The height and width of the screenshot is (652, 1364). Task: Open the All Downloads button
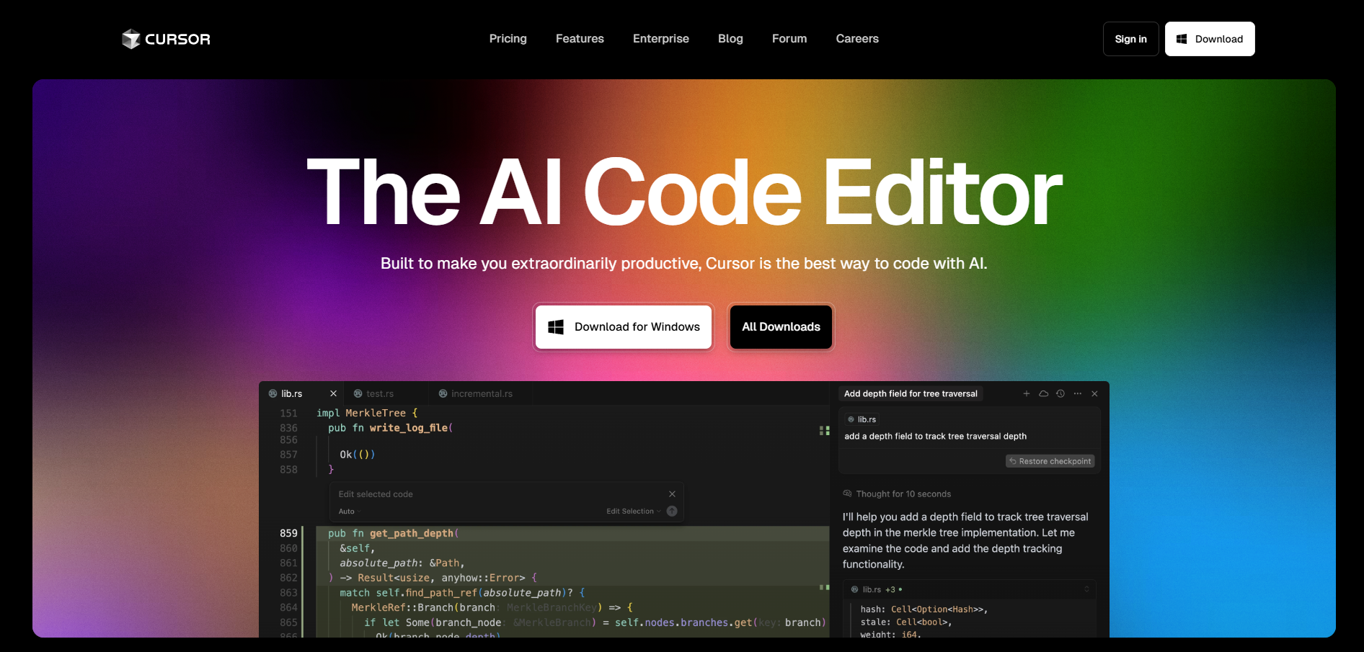click(x=781, y=327)
